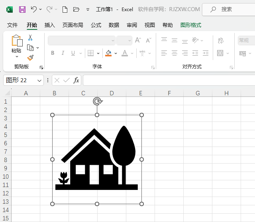Open 剪贴板 dialog launcher

click(41, 68)
